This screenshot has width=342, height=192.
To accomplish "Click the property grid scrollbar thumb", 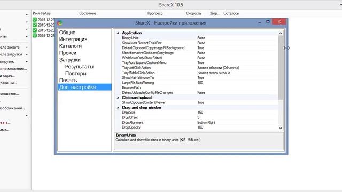I will point(281,68).
